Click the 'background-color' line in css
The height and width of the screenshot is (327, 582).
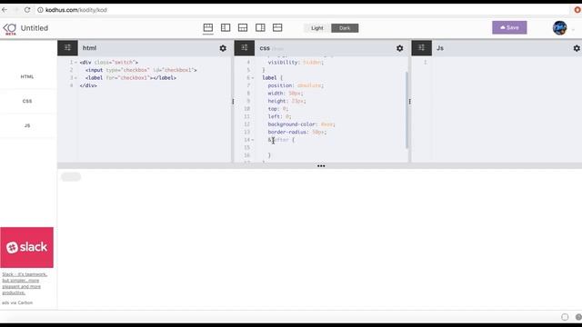pos(301,124)
